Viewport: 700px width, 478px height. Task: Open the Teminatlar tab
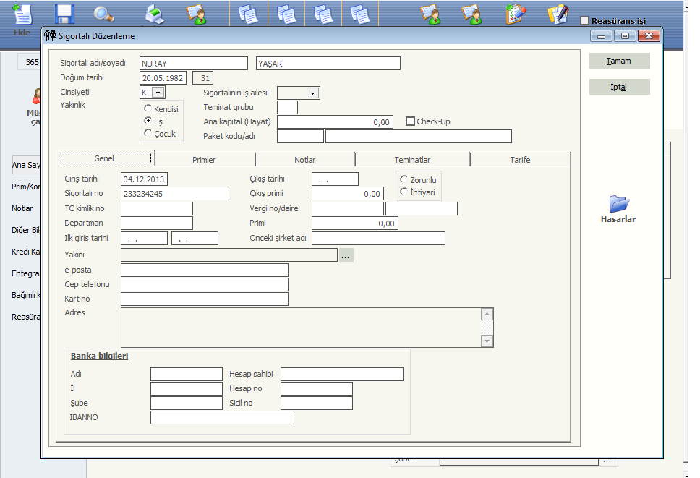411,160
